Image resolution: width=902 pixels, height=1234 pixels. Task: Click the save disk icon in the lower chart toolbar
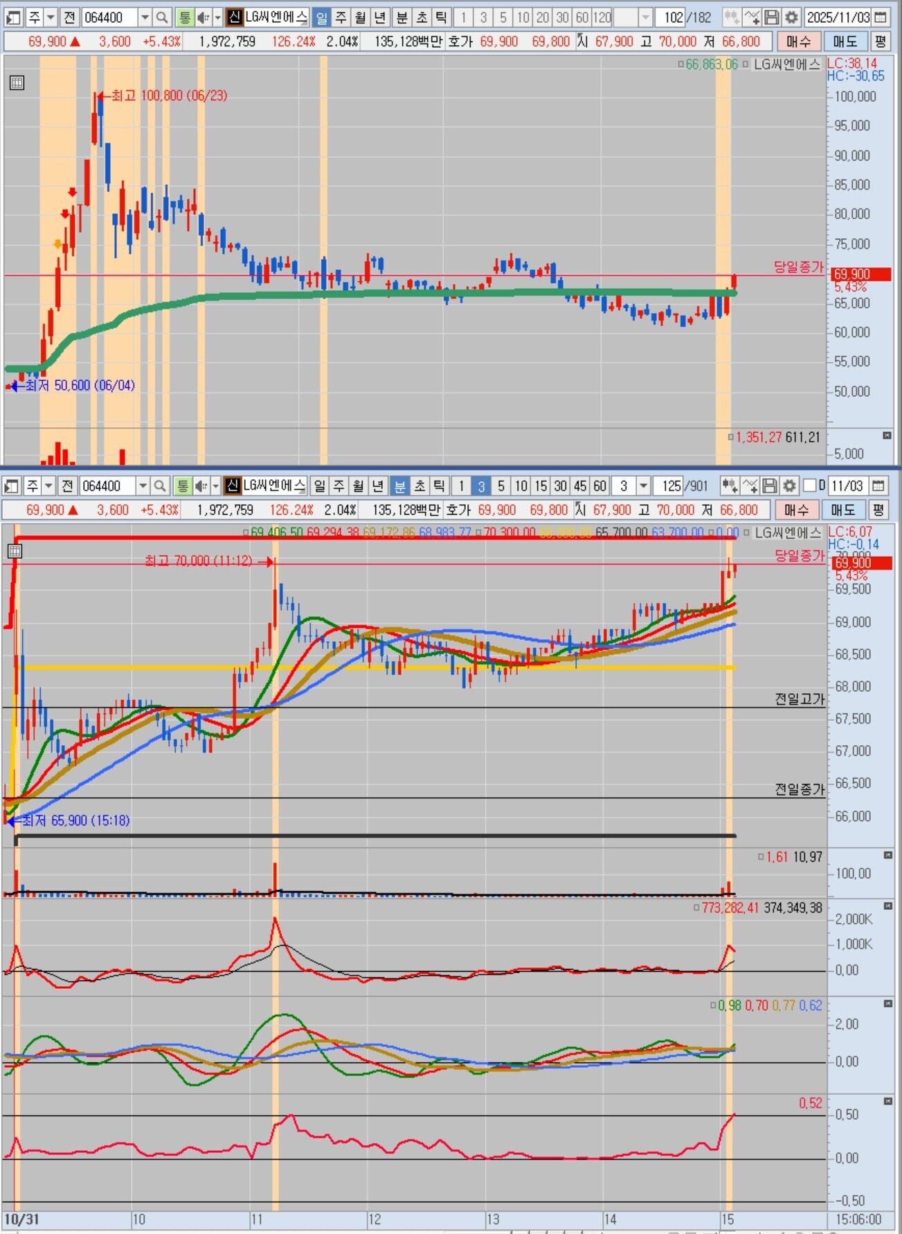point(770,486)
